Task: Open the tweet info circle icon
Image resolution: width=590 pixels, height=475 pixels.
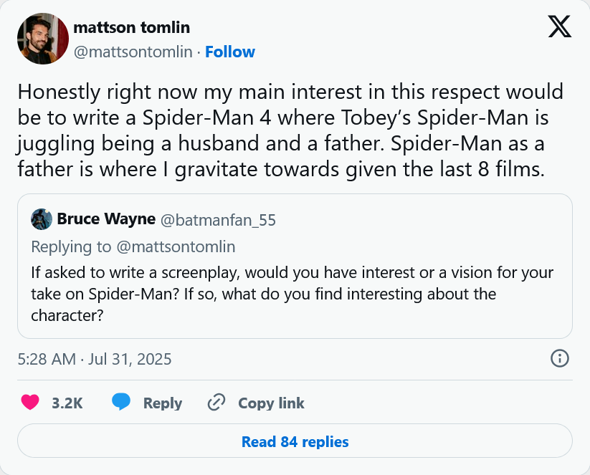Action: coord(559,358)
